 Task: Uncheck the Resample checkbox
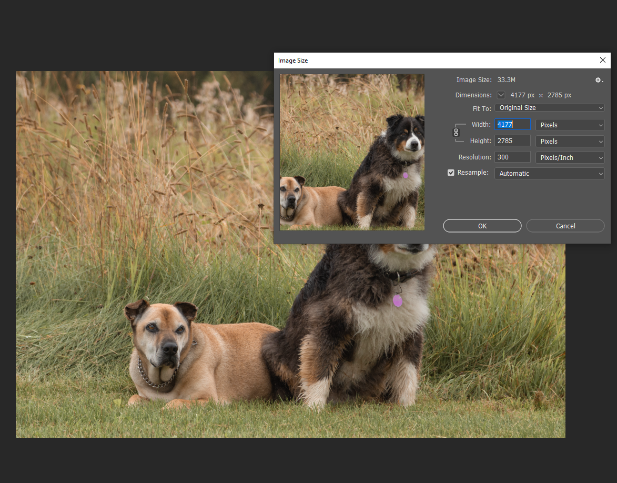(451, 172)
